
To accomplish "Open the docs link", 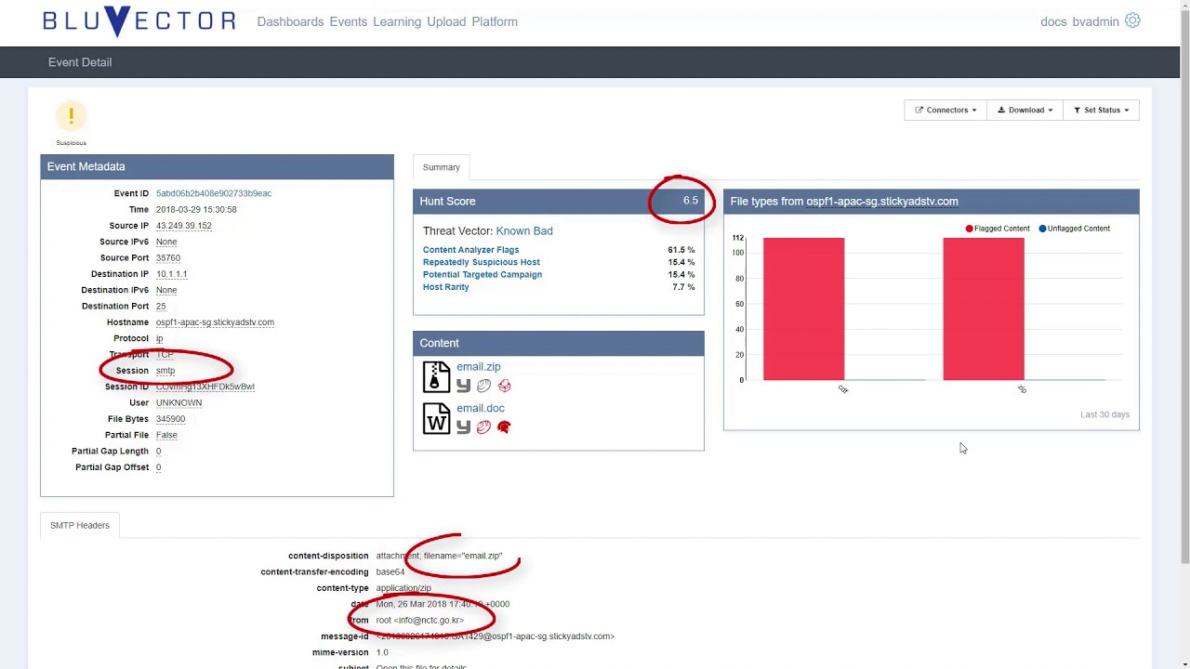I will click(1053, 21).
